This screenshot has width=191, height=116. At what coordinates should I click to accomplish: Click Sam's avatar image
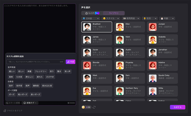120,78
